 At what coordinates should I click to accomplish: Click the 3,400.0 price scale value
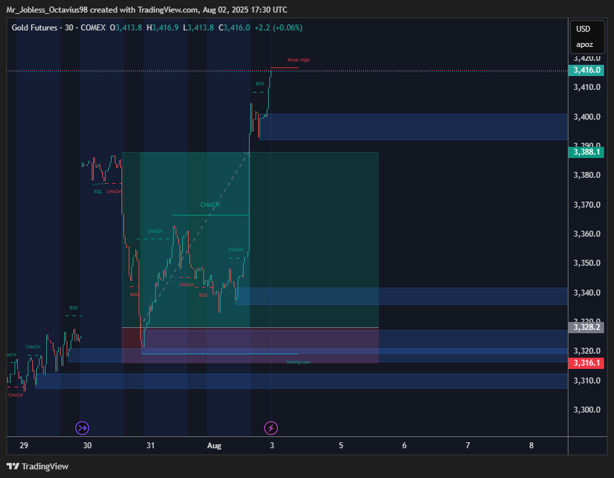click(x=587, y=117)
